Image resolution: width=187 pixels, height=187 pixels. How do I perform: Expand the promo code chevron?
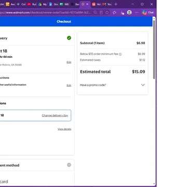(143, 85)
